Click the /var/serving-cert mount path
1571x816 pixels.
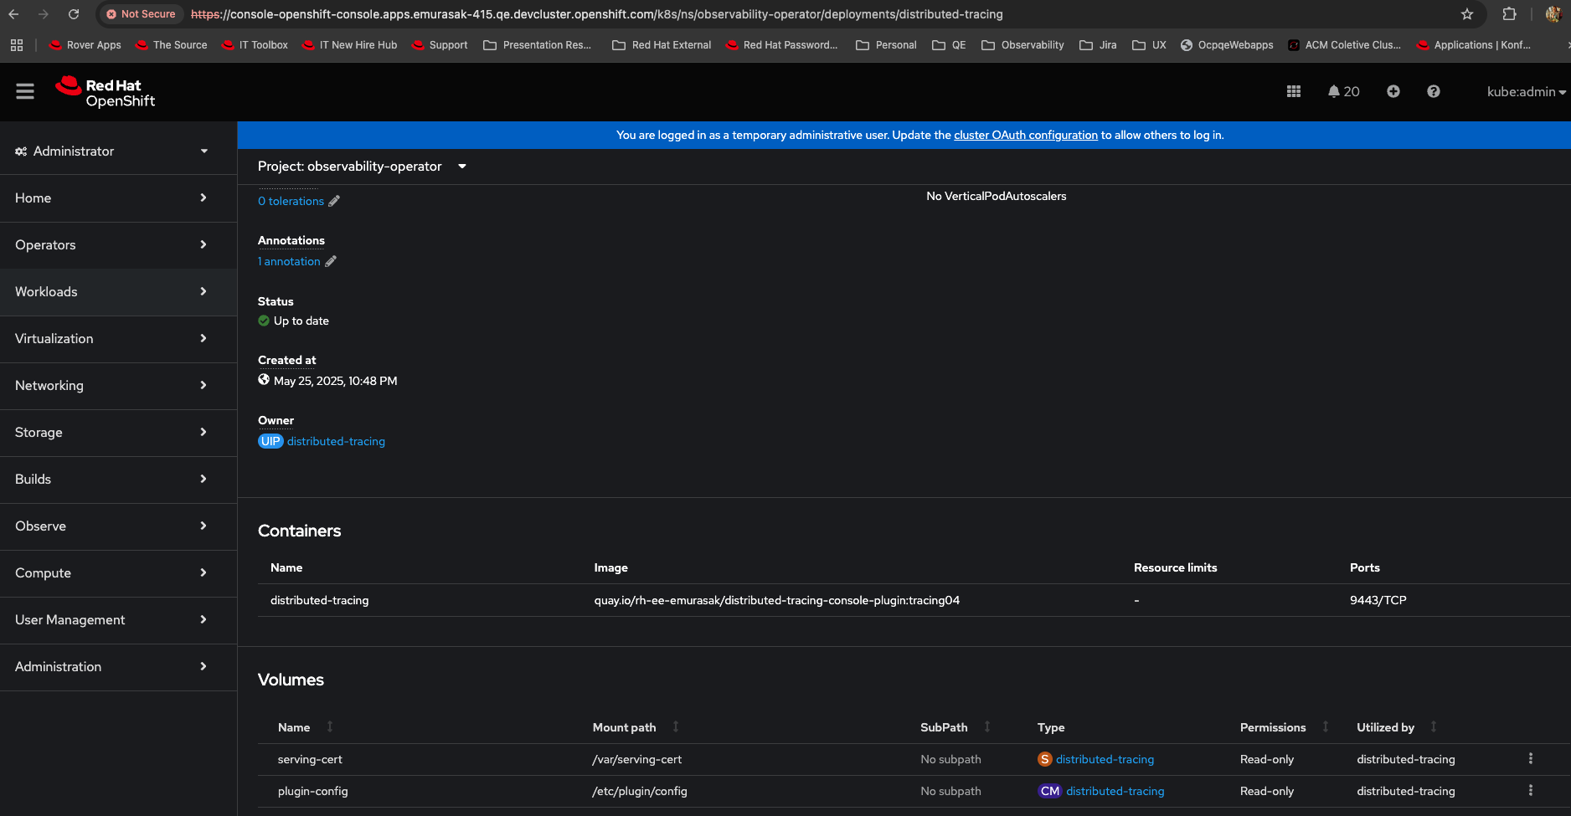(636, 759)
